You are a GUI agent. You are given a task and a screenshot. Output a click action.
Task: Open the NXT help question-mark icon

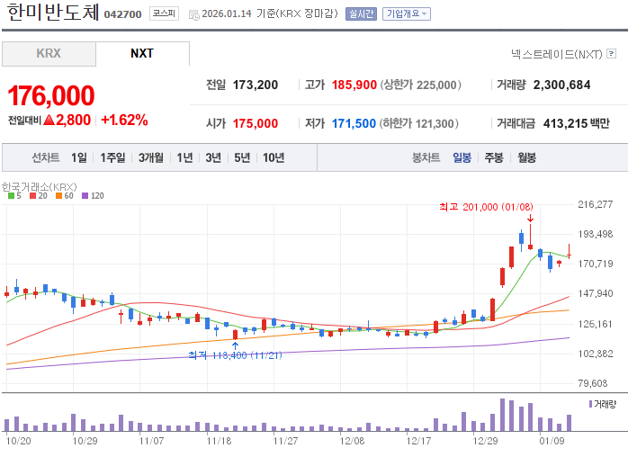[x=611, y=54]
